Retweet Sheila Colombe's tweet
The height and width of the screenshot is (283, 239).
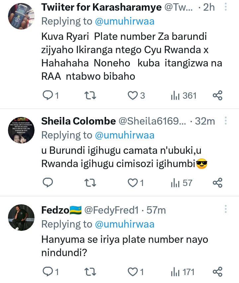point(90,183)
